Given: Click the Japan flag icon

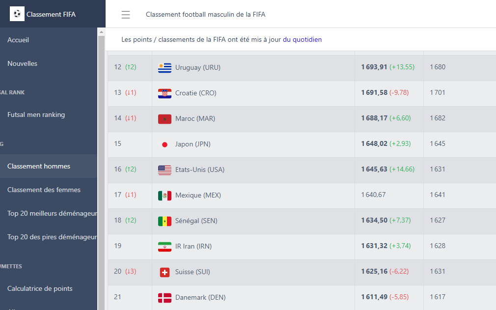Looking at the screenshot, I should pos(165,144).
